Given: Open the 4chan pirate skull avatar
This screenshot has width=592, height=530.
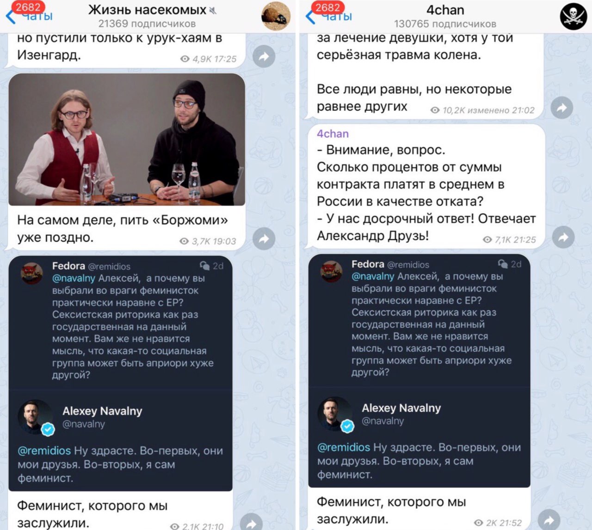Looking at the screenshot, I should pyautogui.click(x=573, y=17).
